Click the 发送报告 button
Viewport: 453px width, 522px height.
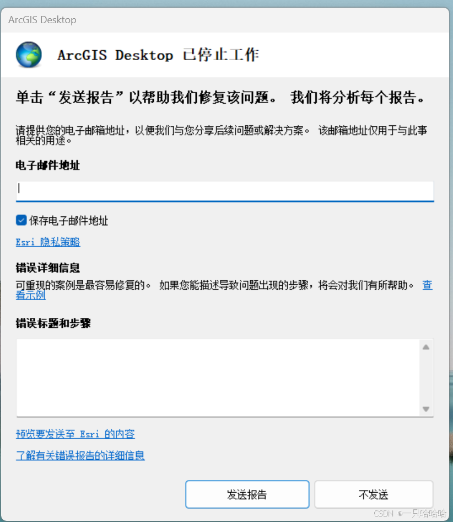tap(247, 494)
